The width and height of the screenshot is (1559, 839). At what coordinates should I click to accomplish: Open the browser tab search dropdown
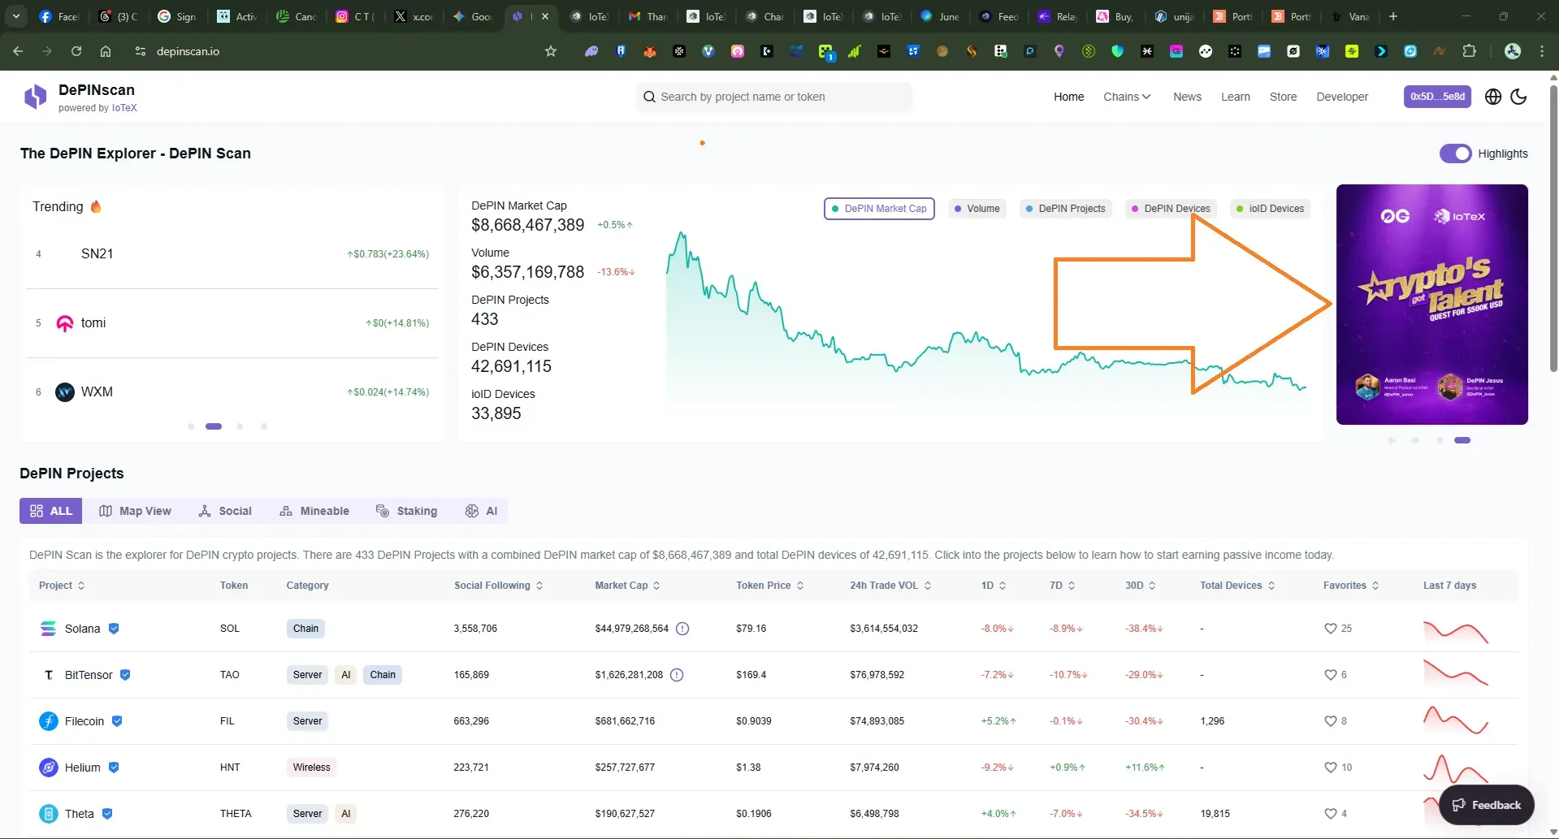16,16
